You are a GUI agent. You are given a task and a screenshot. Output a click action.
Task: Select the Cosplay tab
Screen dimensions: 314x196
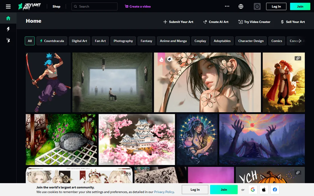coord(200,41)
